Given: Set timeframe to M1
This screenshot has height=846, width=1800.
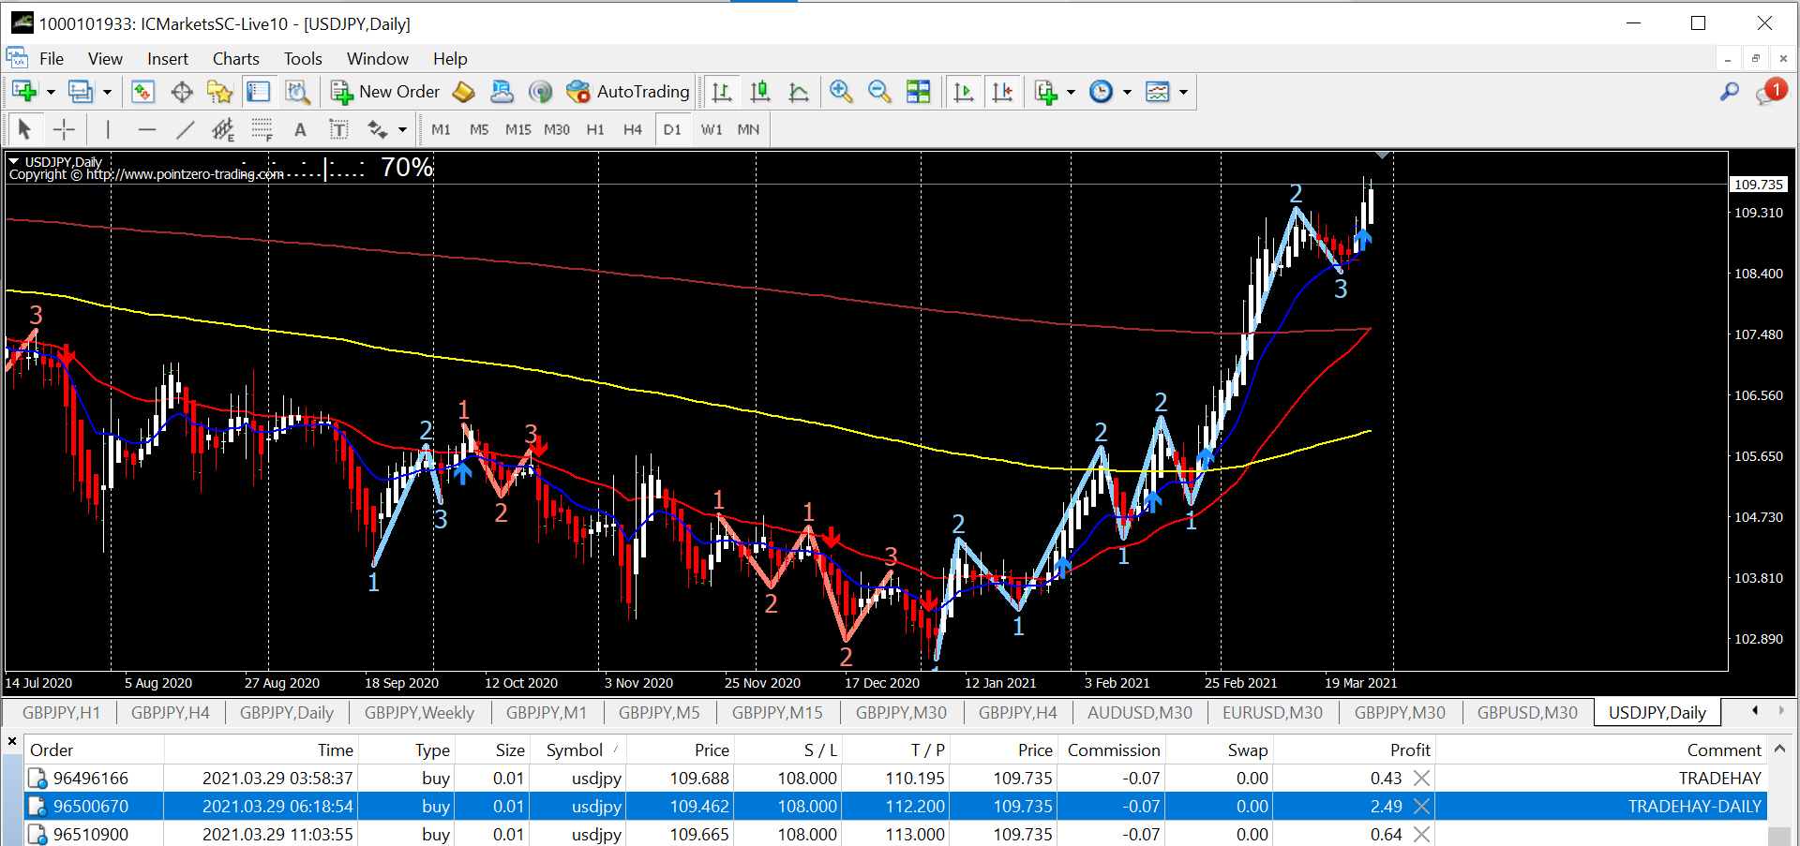Looking at the screenshot, I should [x=441, y=129].
